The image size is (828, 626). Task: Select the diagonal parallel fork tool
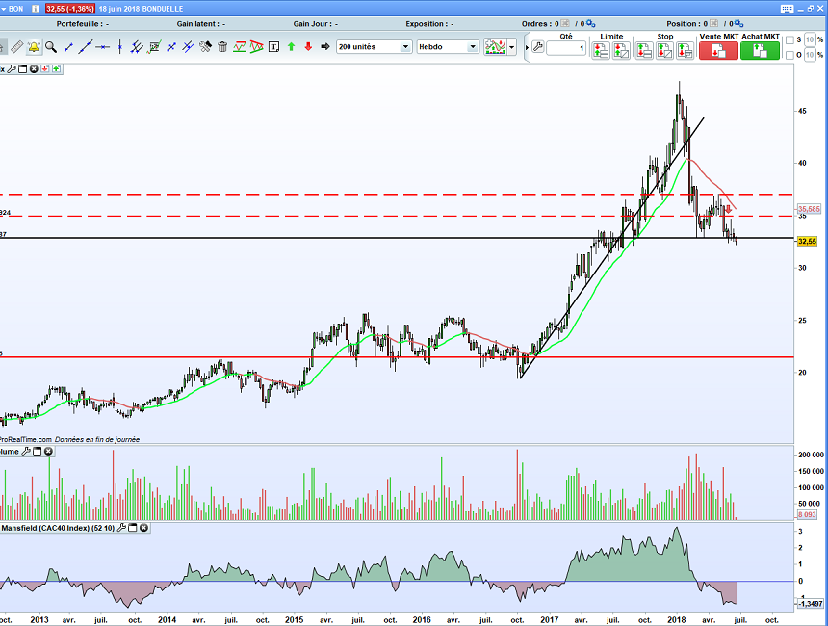click(x=188, y=47)
